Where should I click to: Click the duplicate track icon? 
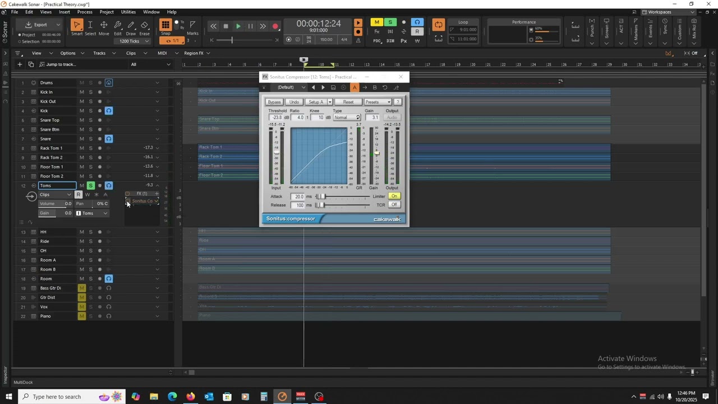tap(31, 65)
